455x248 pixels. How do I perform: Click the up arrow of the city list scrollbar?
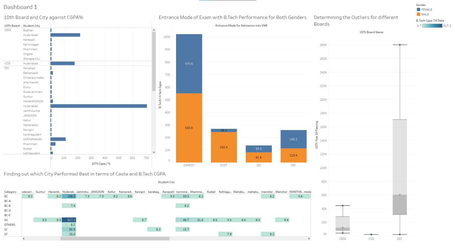coord(154,30)
